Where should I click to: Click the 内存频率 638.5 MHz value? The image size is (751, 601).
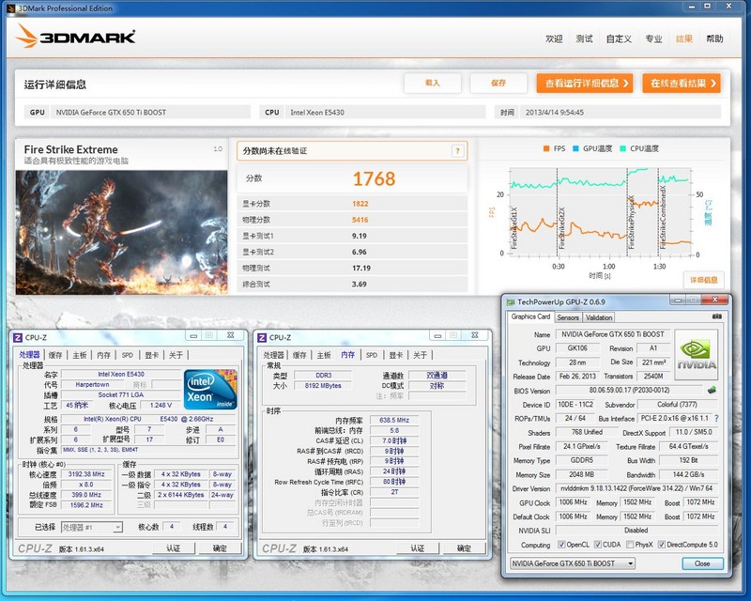coord(394,420)
